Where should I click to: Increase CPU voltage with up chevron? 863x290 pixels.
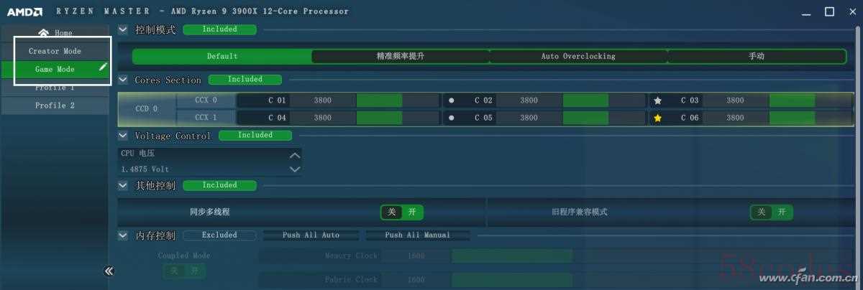click(x=294, y=154)
